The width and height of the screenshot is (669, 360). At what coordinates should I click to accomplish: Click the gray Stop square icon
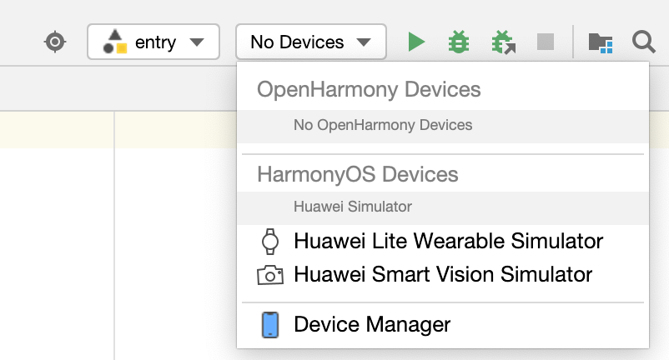tap(546, 42)
